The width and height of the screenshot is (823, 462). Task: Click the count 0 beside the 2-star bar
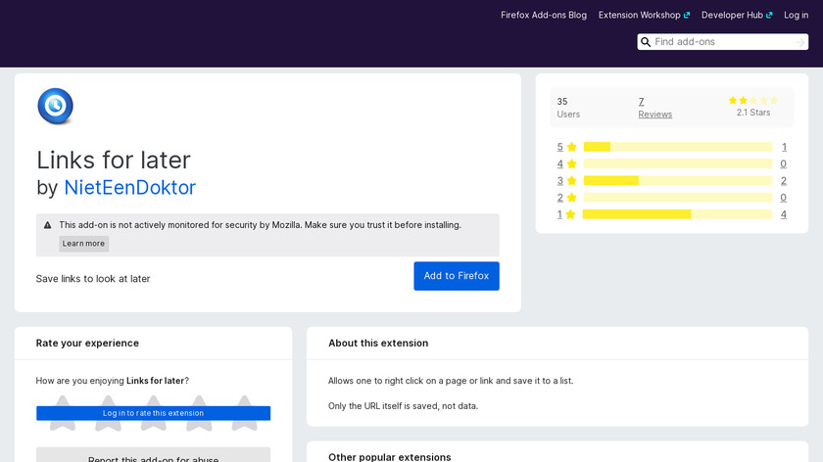click(783, 197)
